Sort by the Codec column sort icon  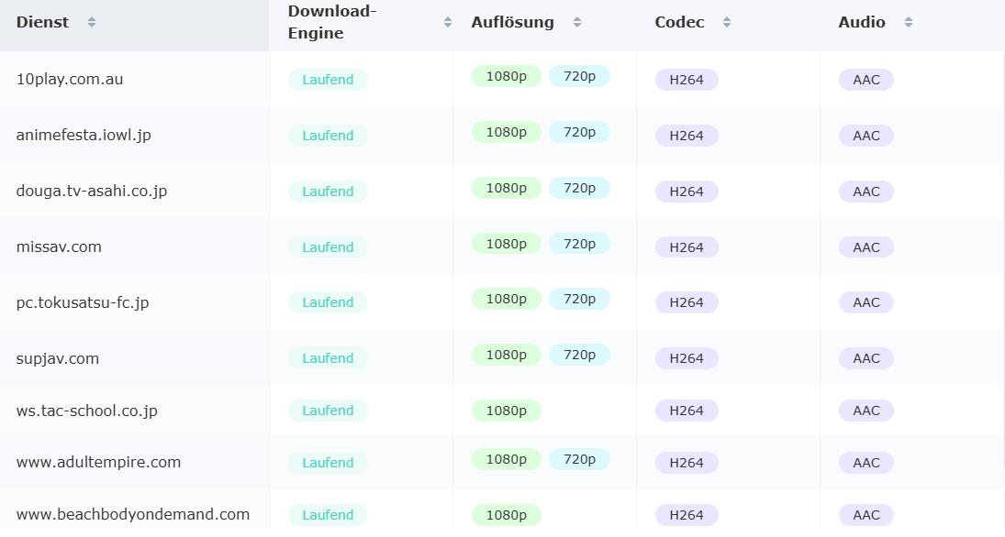pos(726,22)
